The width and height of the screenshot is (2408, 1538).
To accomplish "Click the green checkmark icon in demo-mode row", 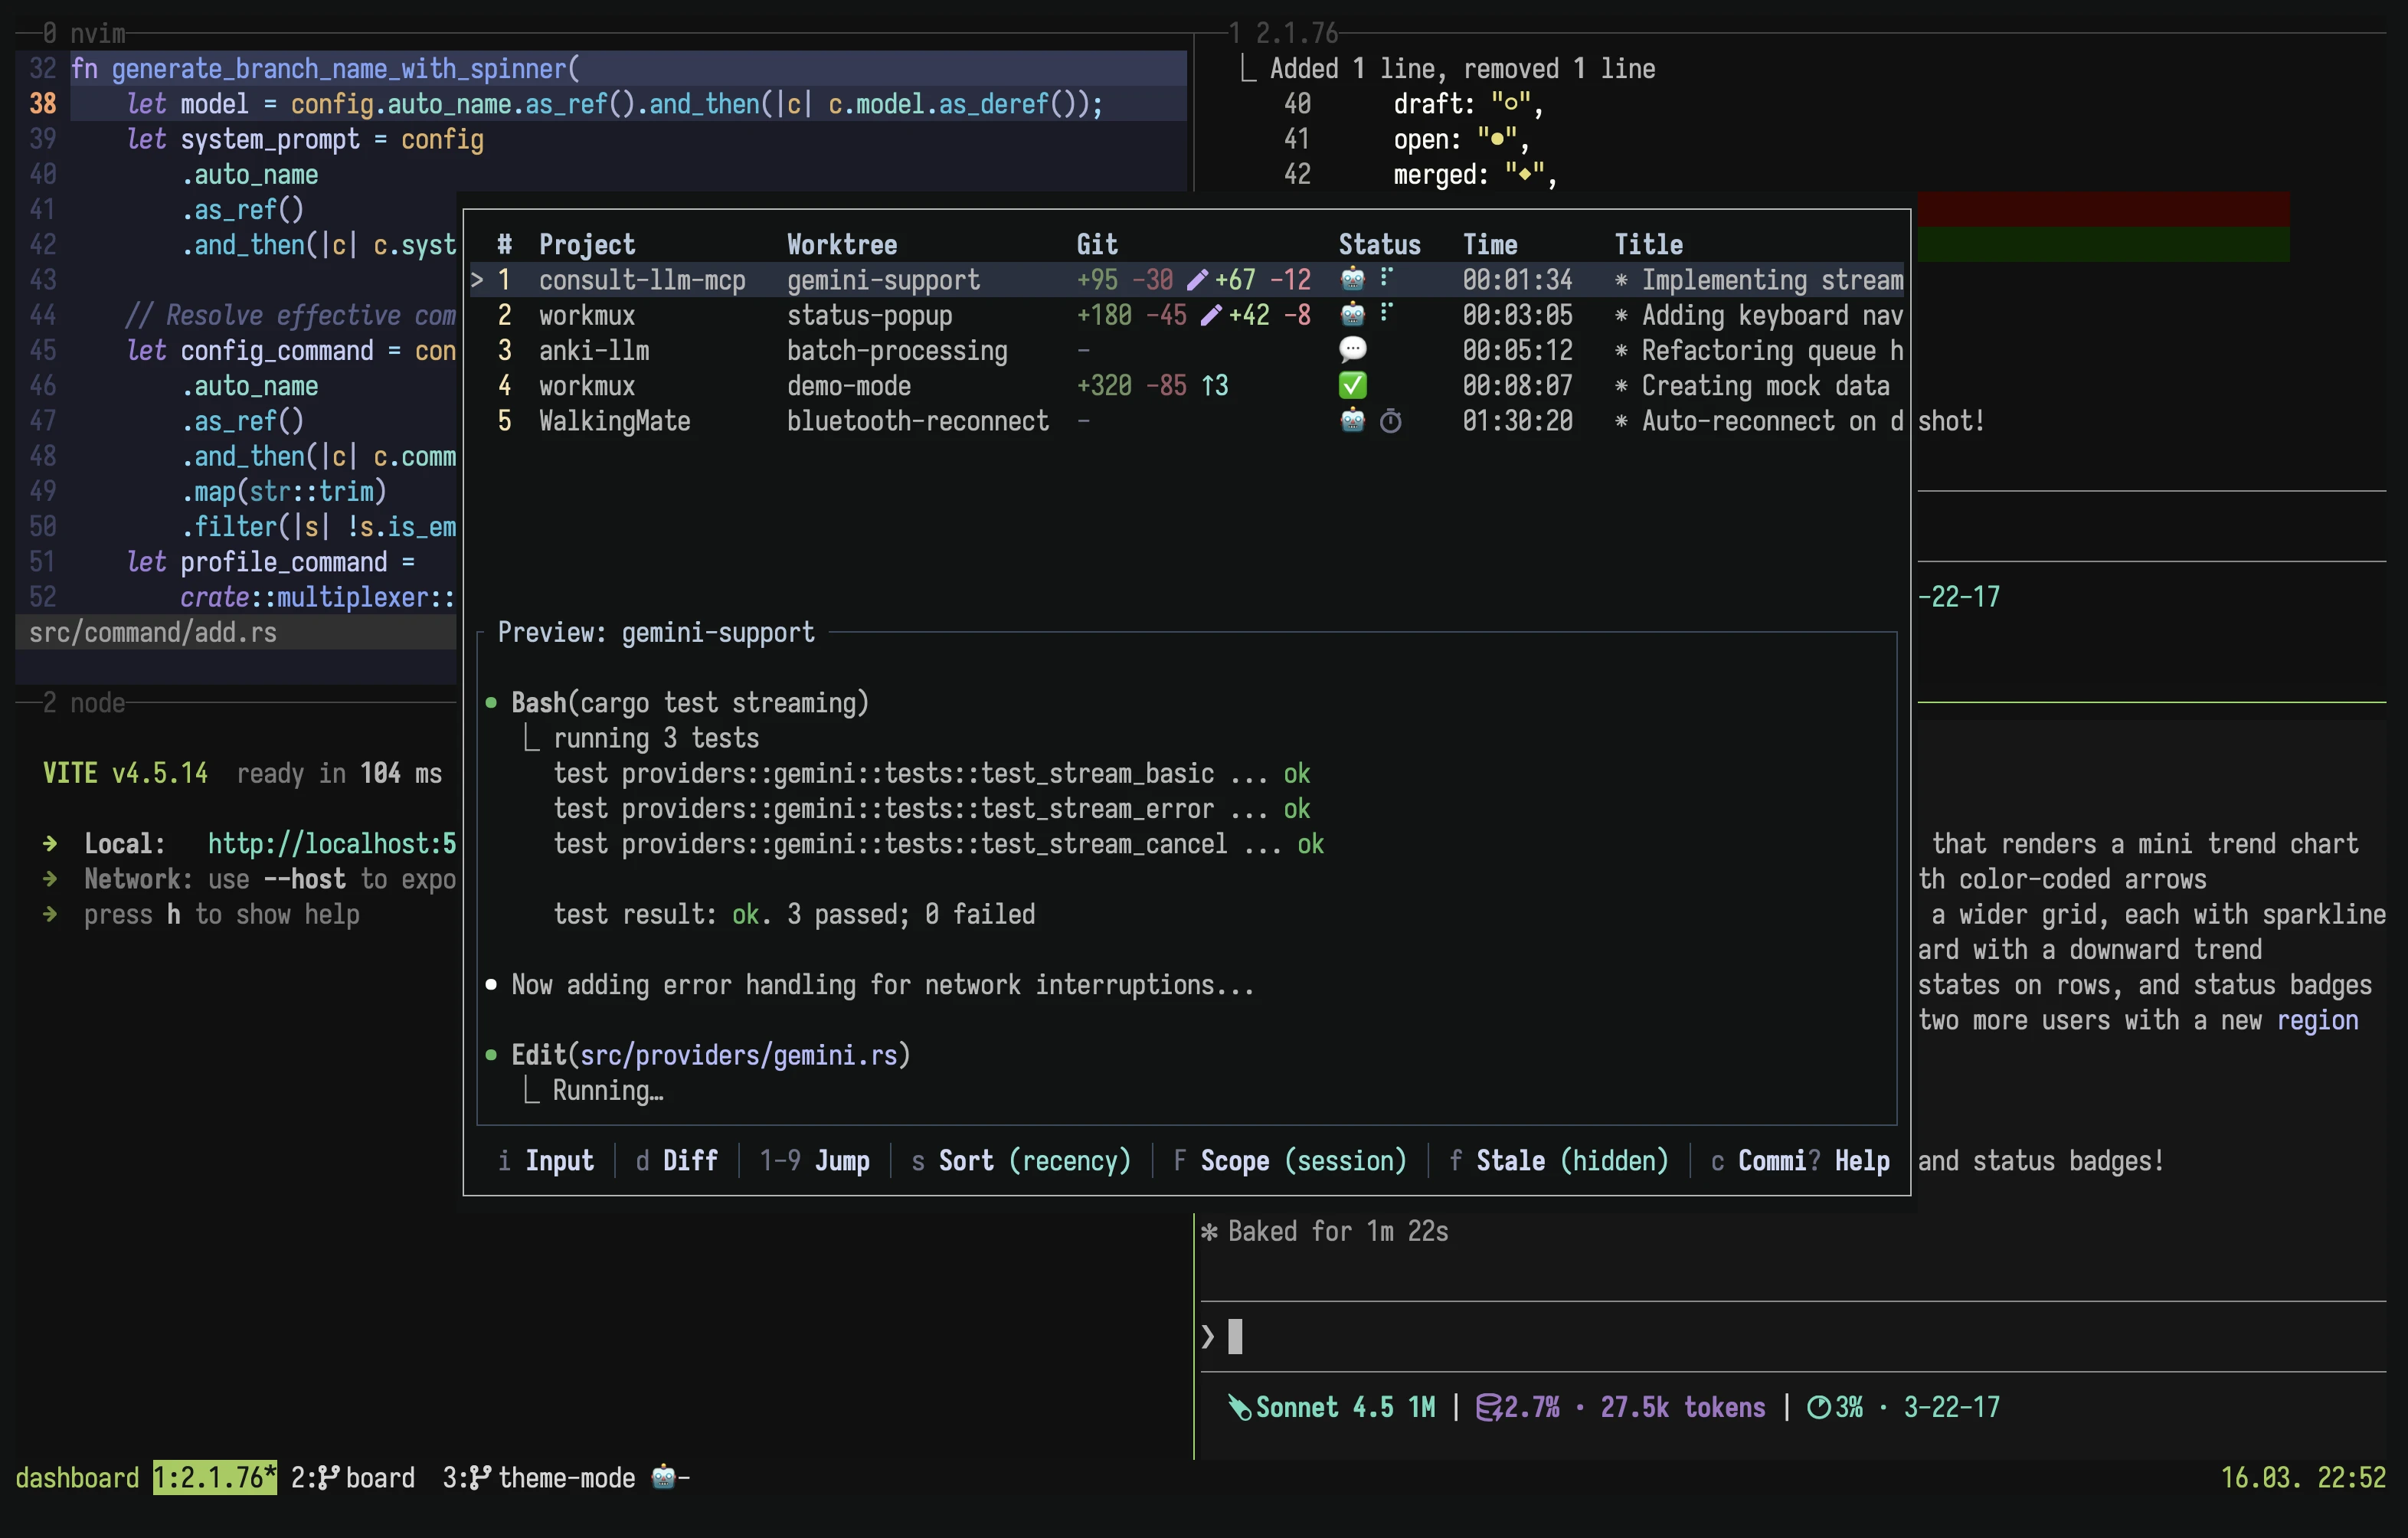I will coord(1352,385).
